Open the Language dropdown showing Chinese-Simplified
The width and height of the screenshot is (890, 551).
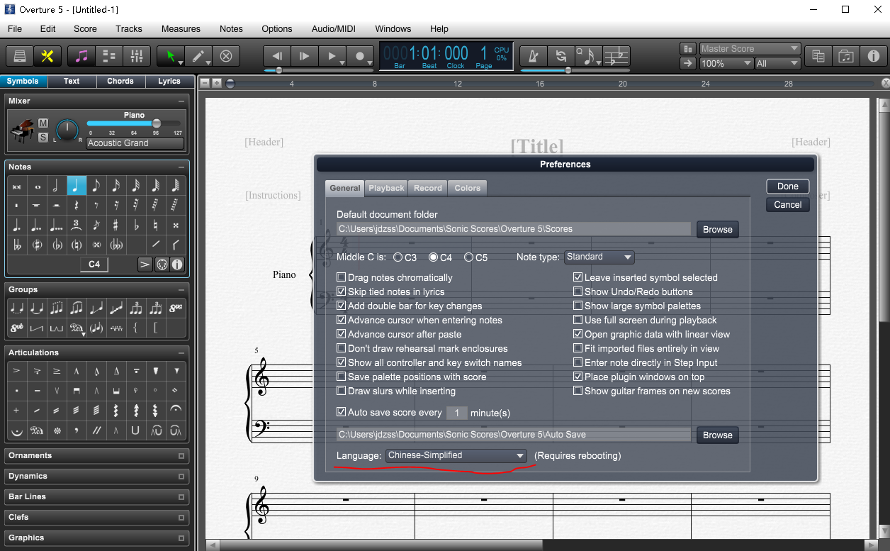click(x=456, y=455)
